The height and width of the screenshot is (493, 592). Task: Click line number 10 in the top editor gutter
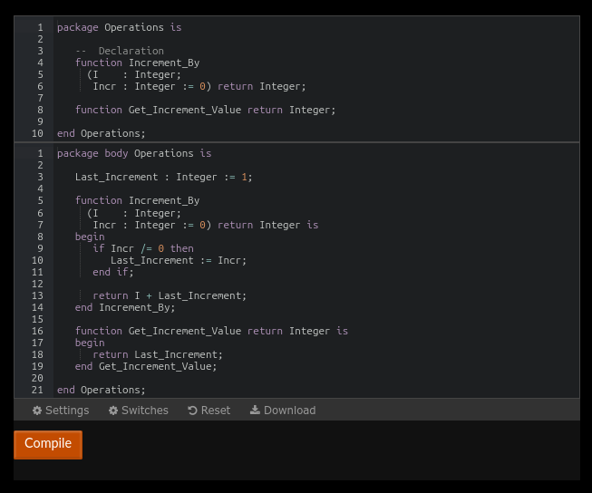pos(37,133)
